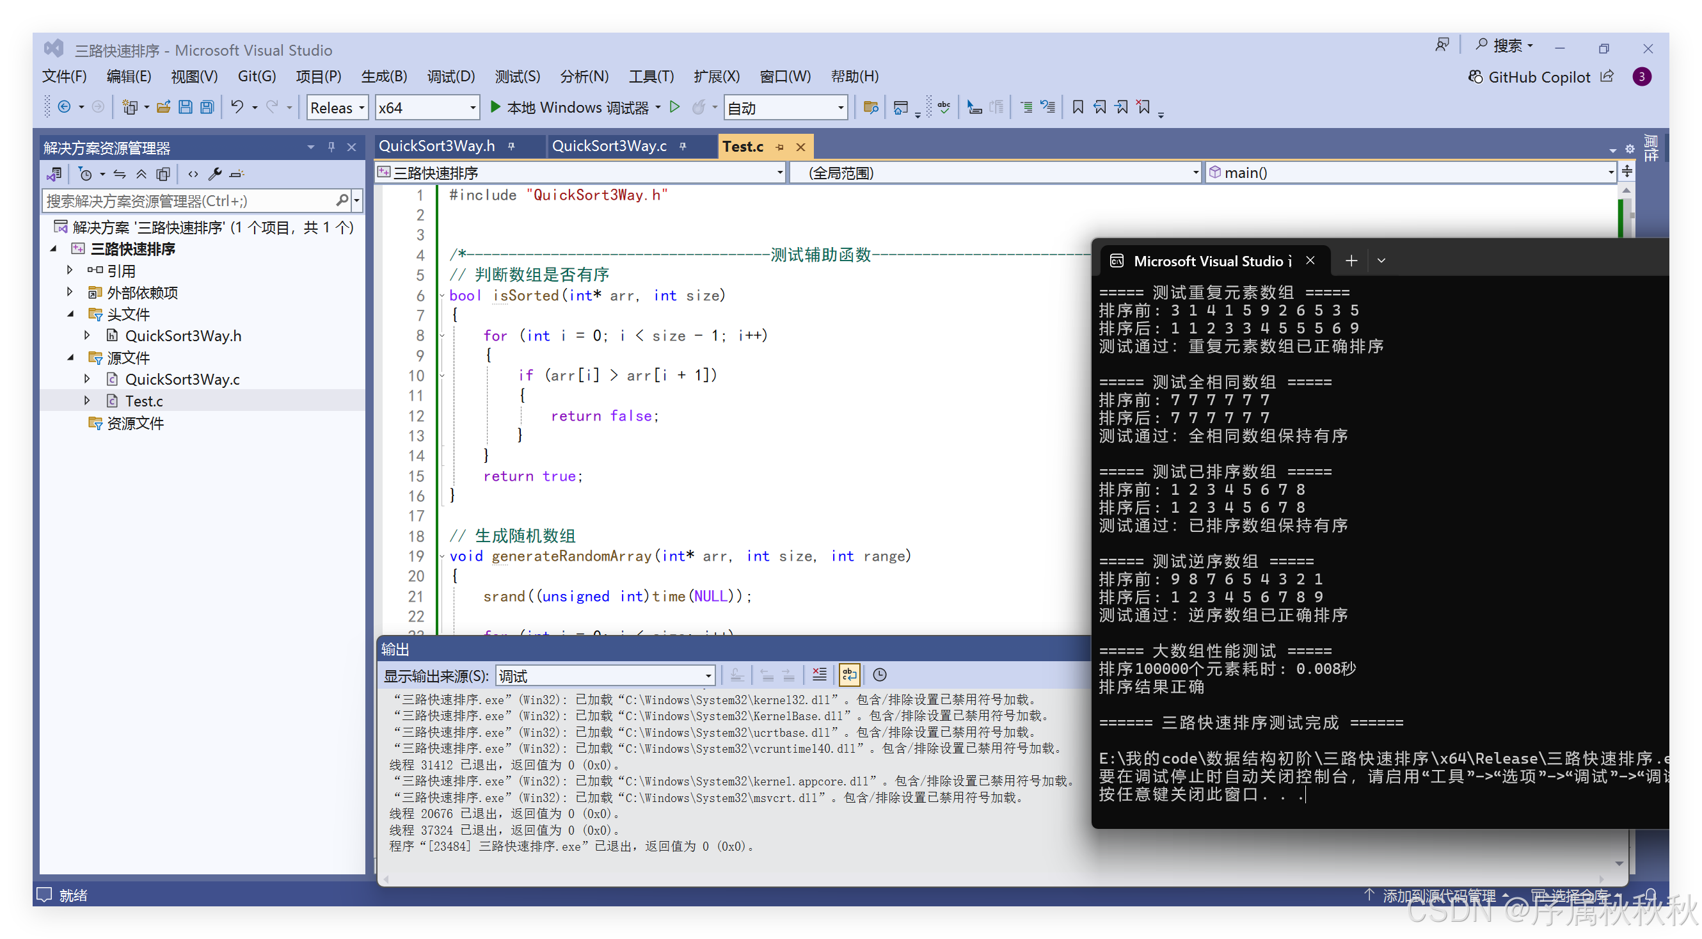
Task: Open the 调试(D) debug menu
Action: (x=450, y=76)
